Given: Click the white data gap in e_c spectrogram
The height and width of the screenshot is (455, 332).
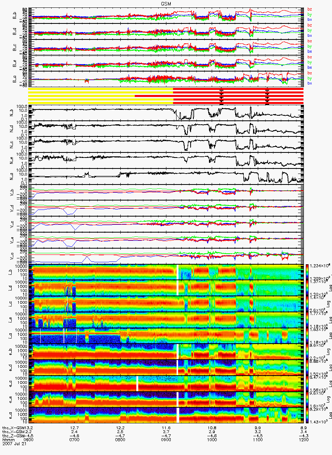Looking at the screenshot, I should pyautogui.click(x=137, y=384).
